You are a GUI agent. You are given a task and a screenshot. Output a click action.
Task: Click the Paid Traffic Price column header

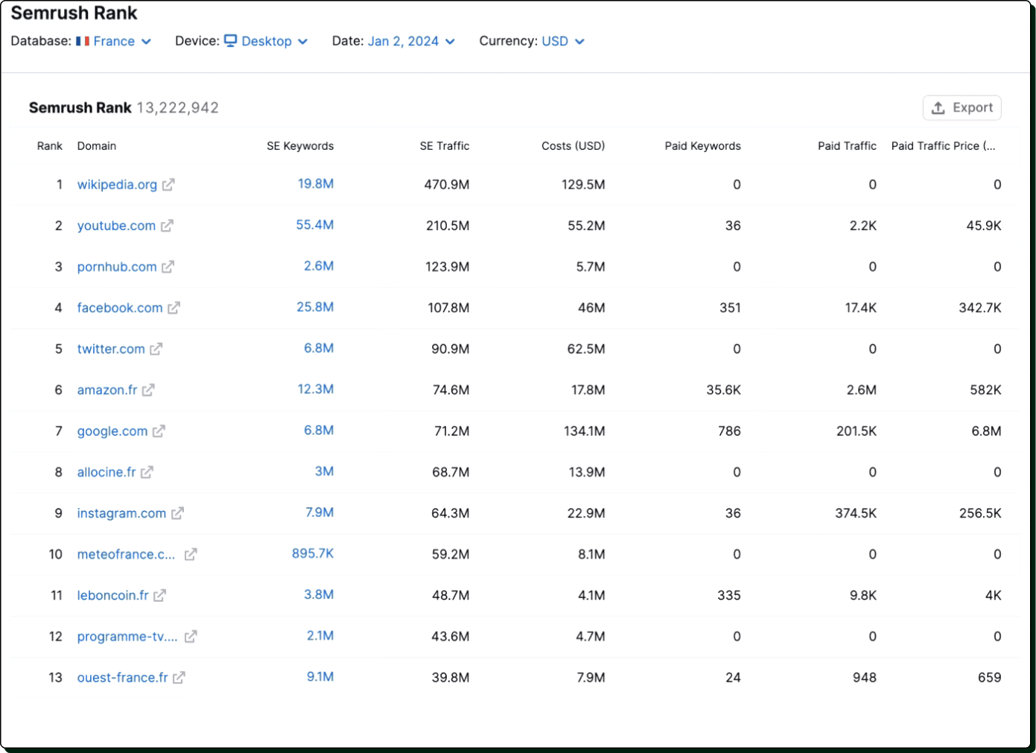(944, 146)
